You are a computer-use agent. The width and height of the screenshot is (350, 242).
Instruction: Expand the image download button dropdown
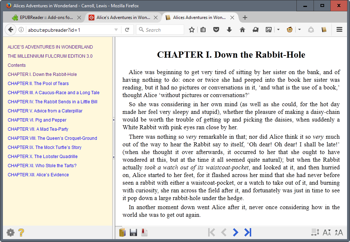(278, 30)
